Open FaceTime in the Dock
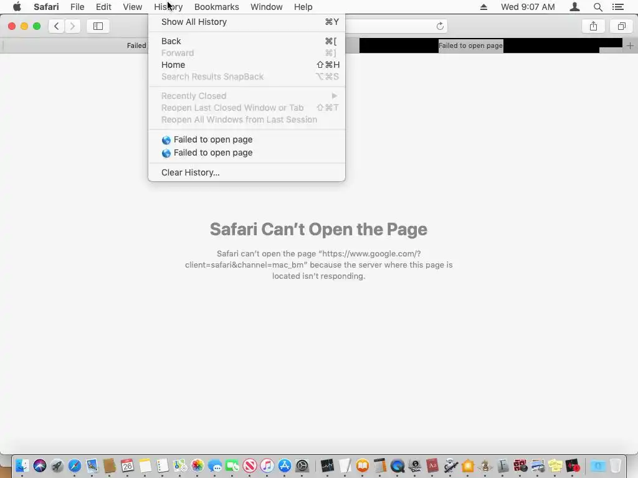Screen dimensions: 638x478 tap(232, 466)
